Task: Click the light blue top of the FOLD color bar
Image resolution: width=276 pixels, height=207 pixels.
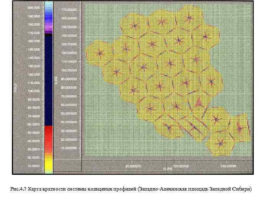Action: 49,6
